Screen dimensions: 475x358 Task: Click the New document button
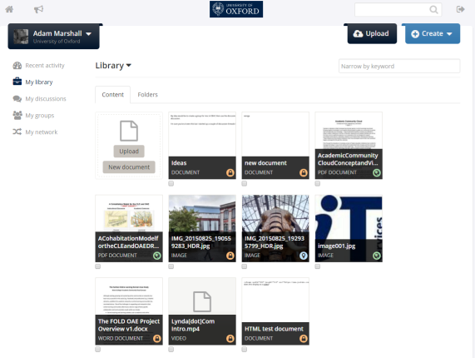pos(129,167)
